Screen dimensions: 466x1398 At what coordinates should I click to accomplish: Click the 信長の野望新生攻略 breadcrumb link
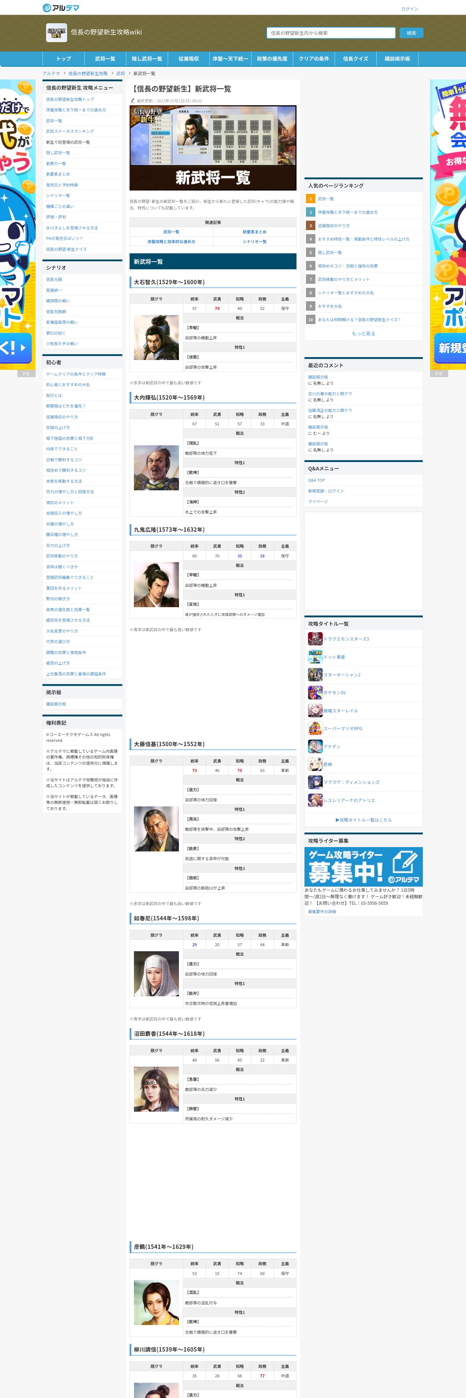[88, 73]
